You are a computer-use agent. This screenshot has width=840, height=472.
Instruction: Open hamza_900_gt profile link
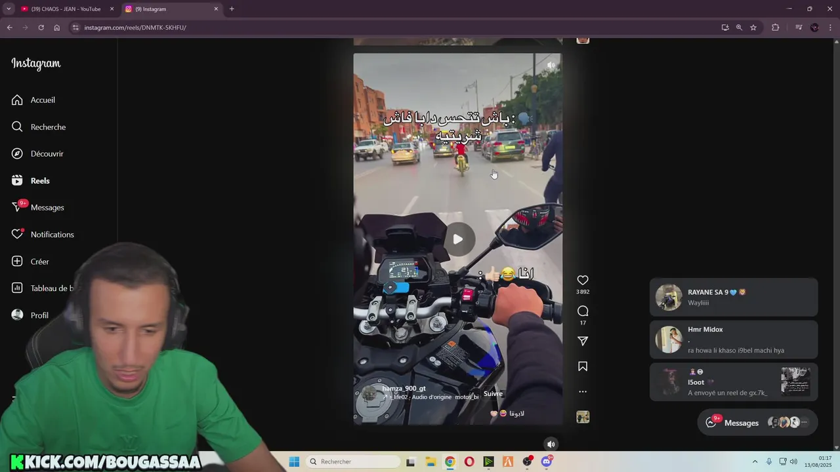coord(404,388)
